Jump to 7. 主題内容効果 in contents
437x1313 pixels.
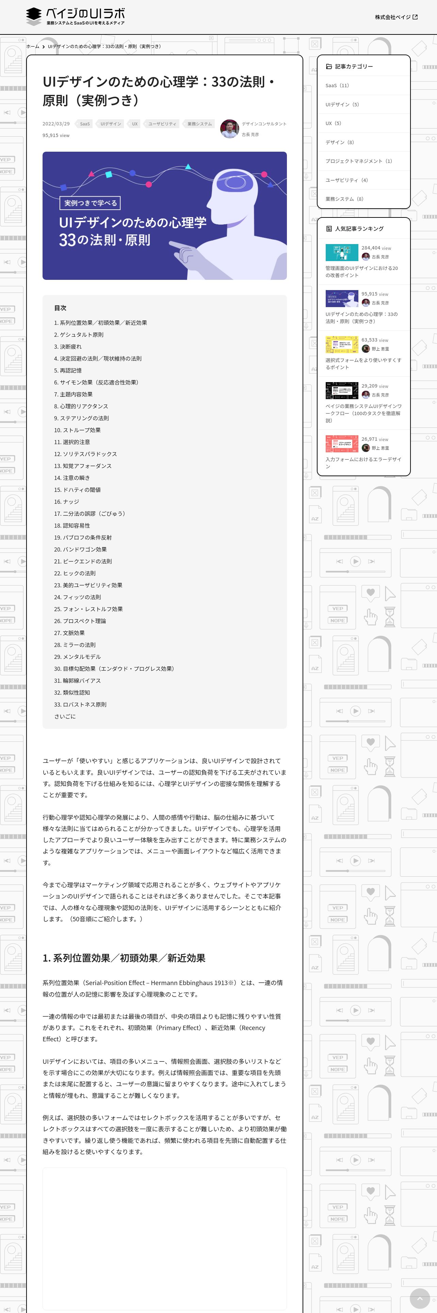(x=73, y=394)
